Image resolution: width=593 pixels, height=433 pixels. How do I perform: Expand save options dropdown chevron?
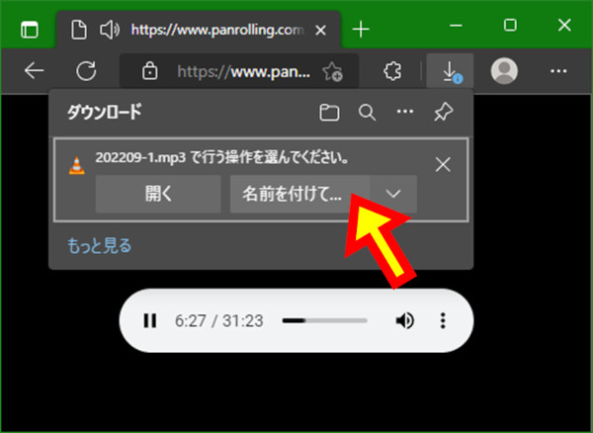393,194
